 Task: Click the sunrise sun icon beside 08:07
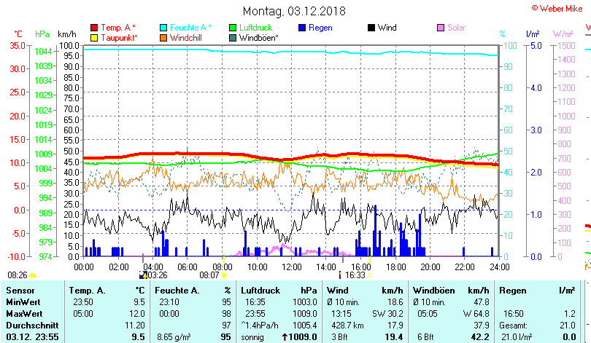coord(224,275)
